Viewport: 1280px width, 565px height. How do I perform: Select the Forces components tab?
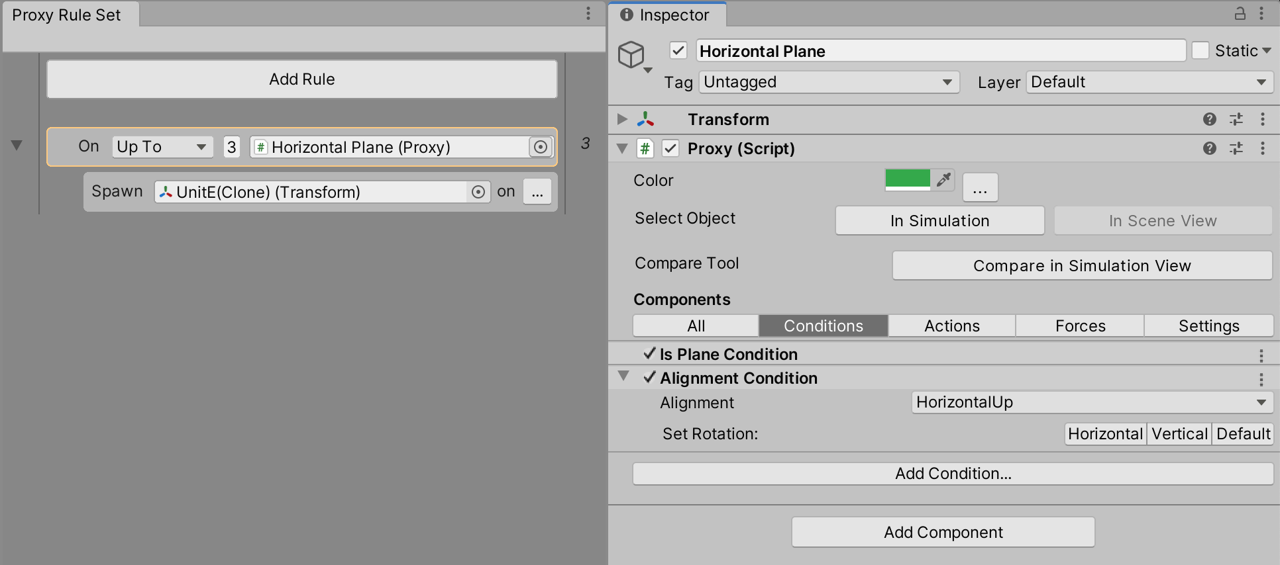(1080, 326)
